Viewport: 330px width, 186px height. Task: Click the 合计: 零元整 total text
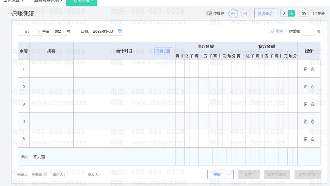33,156
